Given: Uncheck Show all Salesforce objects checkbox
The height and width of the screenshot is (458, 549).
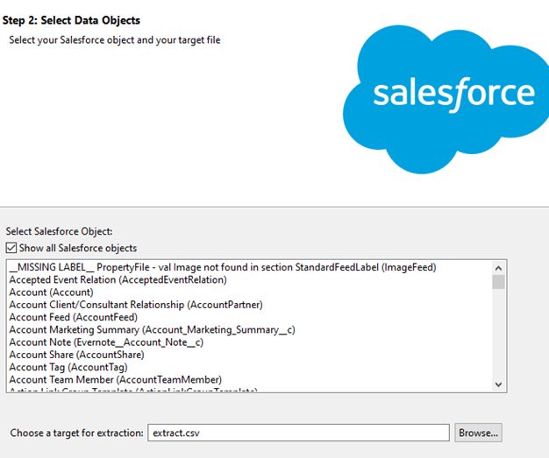Looking at the screenshot, I should 11,248.
